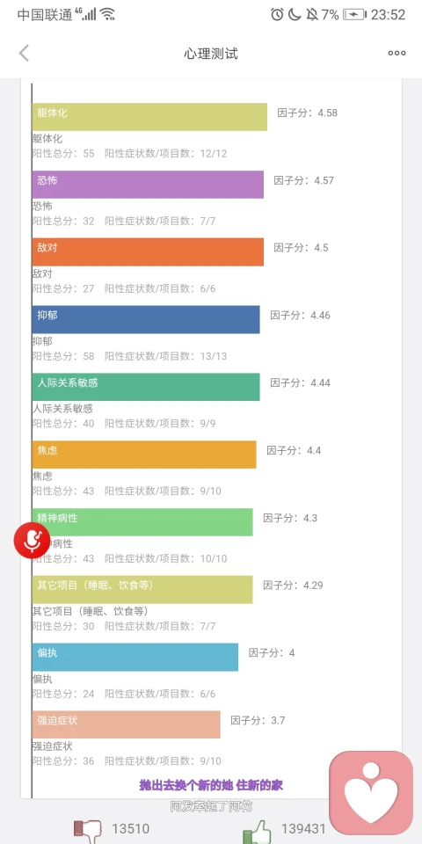Tap the alarm clock status icon
The height and width of the screenshot is (844, 422).
[x=277, y=15]
